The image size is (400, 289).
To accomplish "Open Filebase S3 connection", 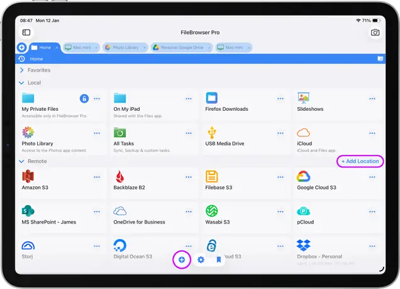I will tap(245, 183).
